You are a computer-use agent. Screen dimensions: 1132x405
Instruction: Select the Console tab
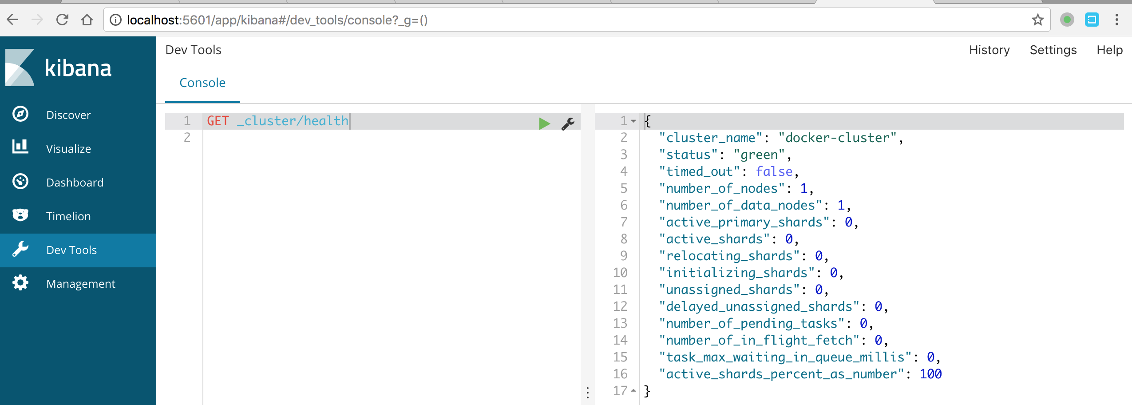202,83
